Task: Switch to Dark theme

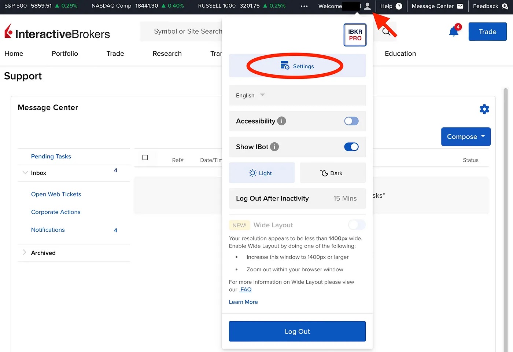Action: click(x=332, y=173)
